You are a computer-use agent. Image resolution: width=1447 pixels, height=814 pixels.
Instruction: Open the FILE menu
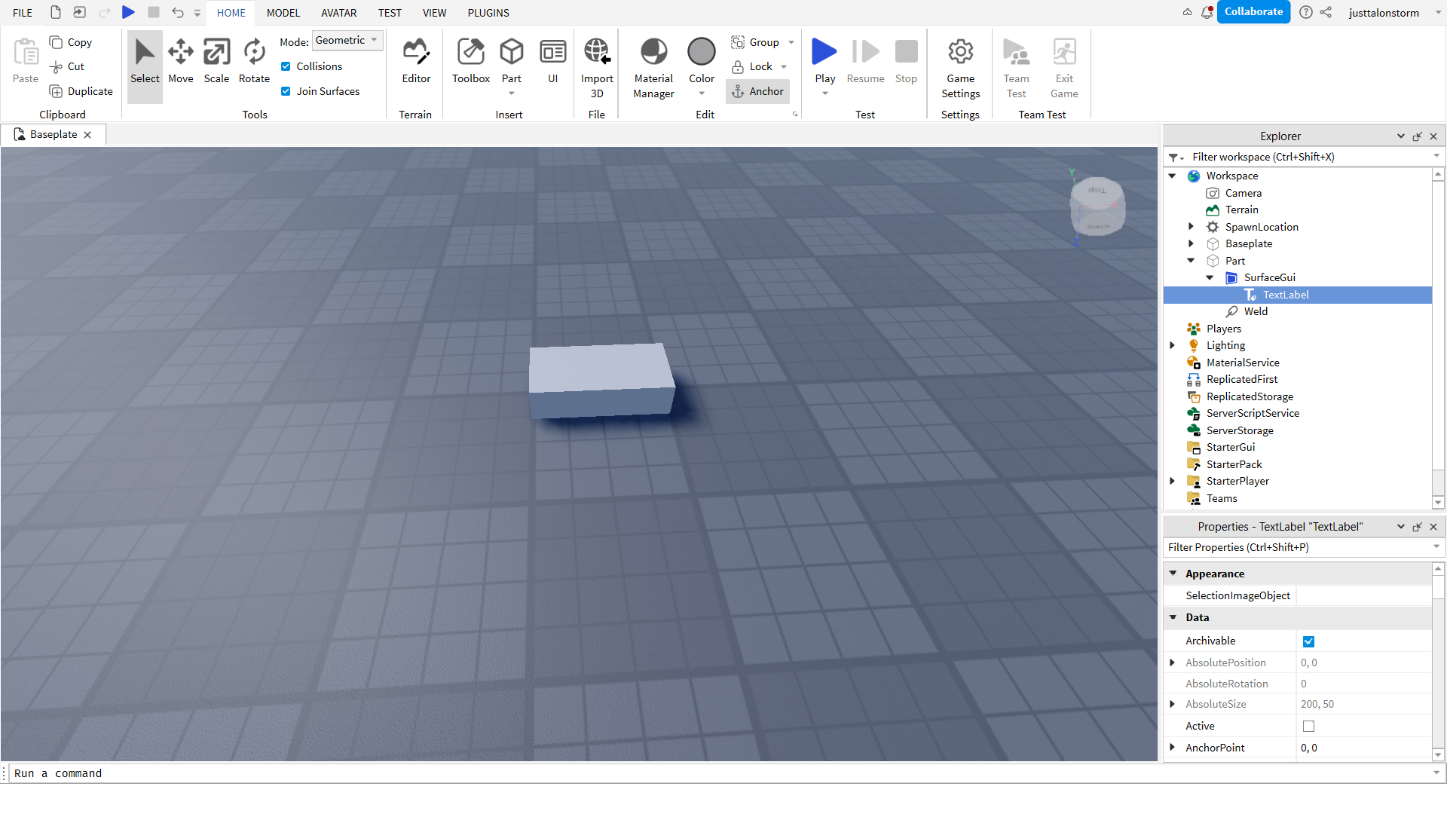(x=22, y=12)
